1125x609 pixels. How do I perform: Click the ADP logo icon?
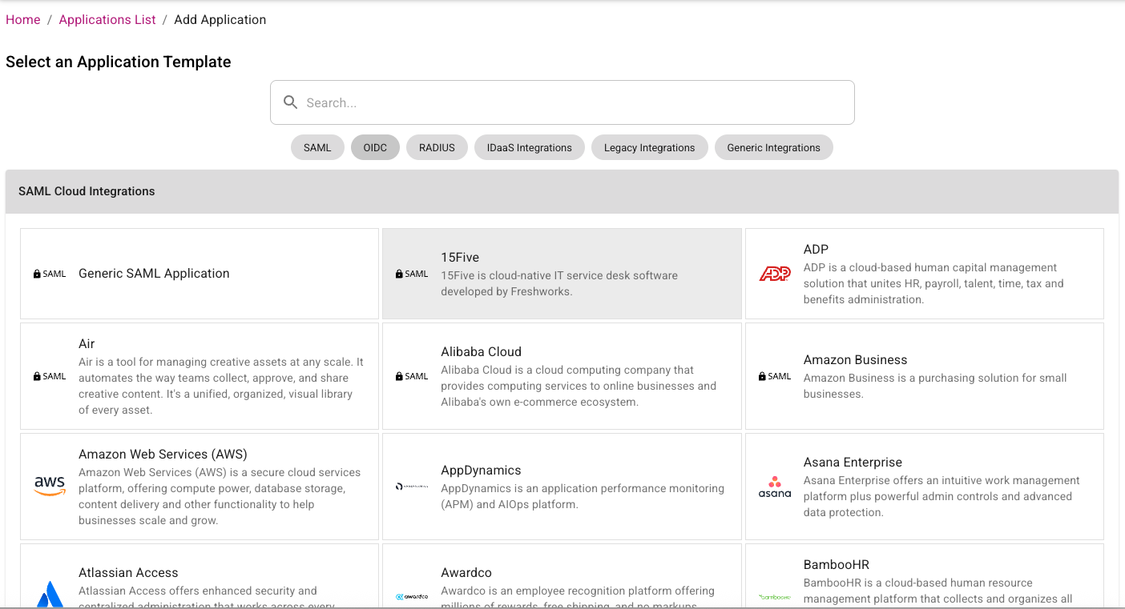point(775,274)
